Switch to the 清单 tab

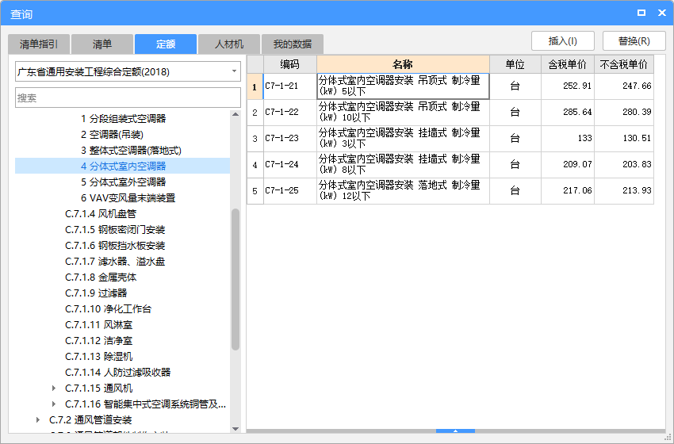coord(102,44)
